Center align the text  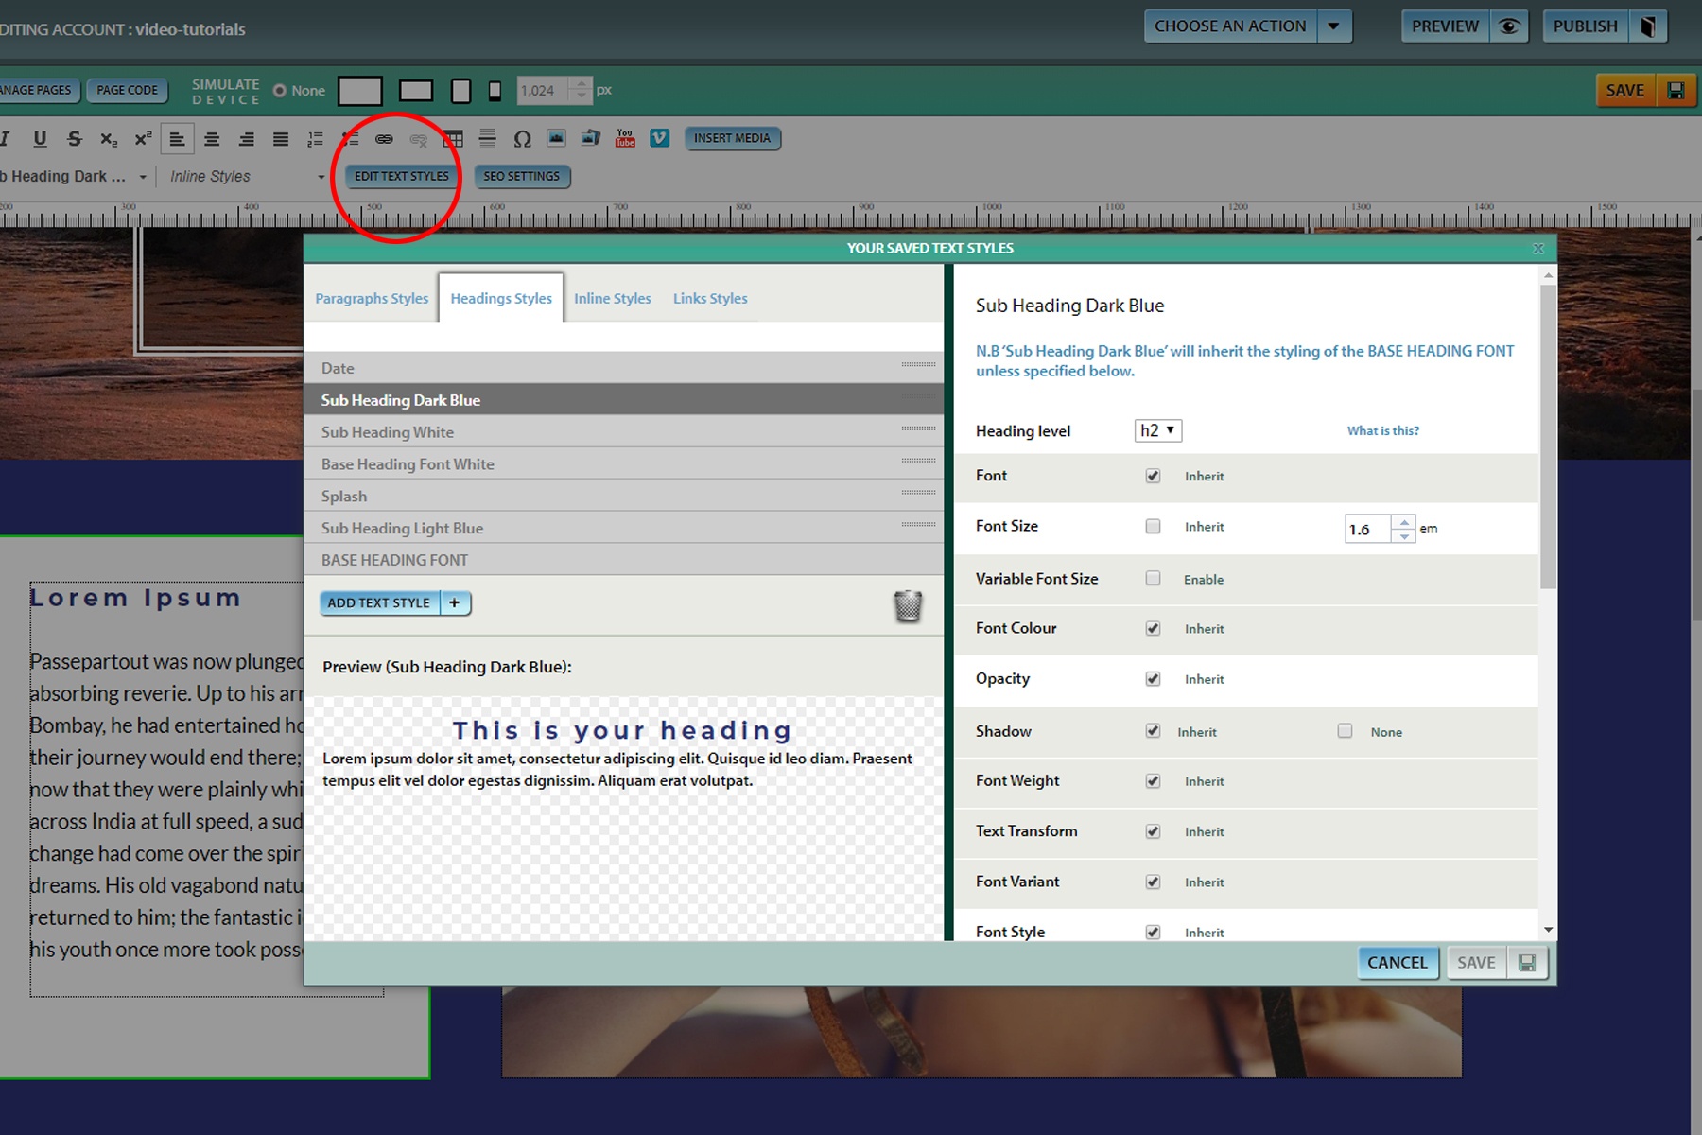click(x=212, y=139)
